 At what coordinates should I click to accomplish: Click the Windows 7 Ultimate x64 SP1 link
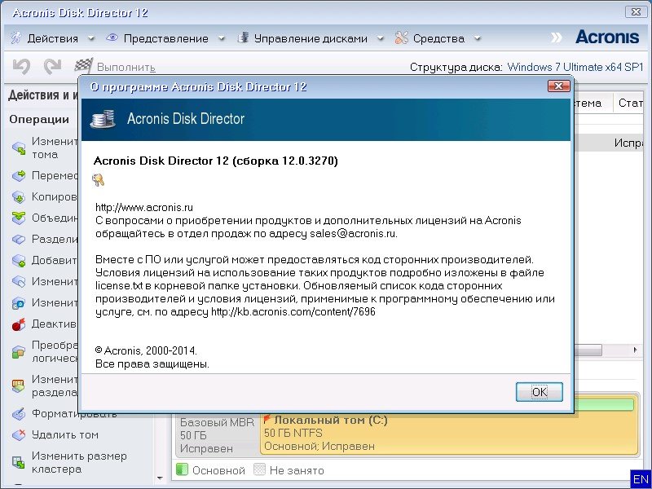tap(575, 67)
